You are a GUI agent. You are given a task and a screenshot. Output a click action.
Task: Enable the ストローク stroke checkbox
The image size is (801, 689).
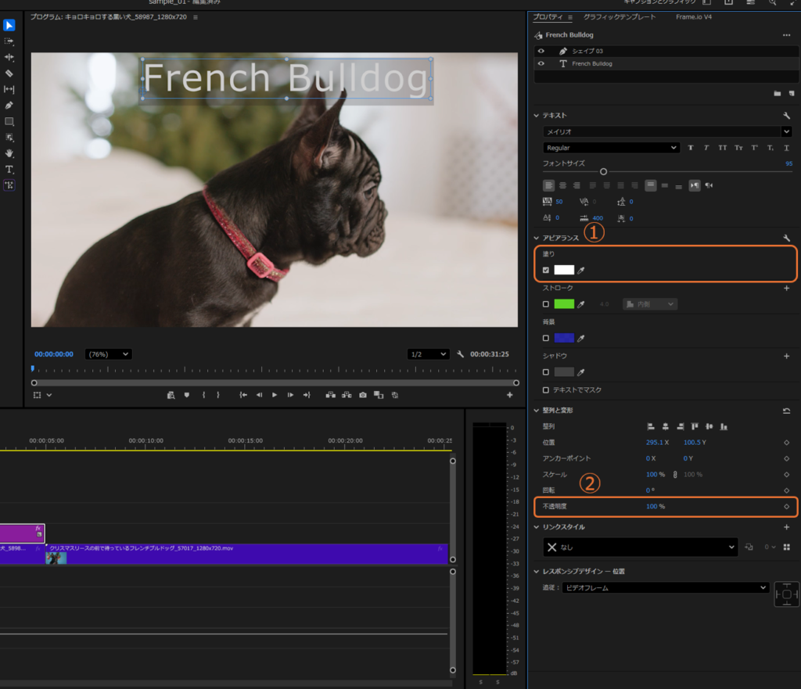[x=546, y=304]
